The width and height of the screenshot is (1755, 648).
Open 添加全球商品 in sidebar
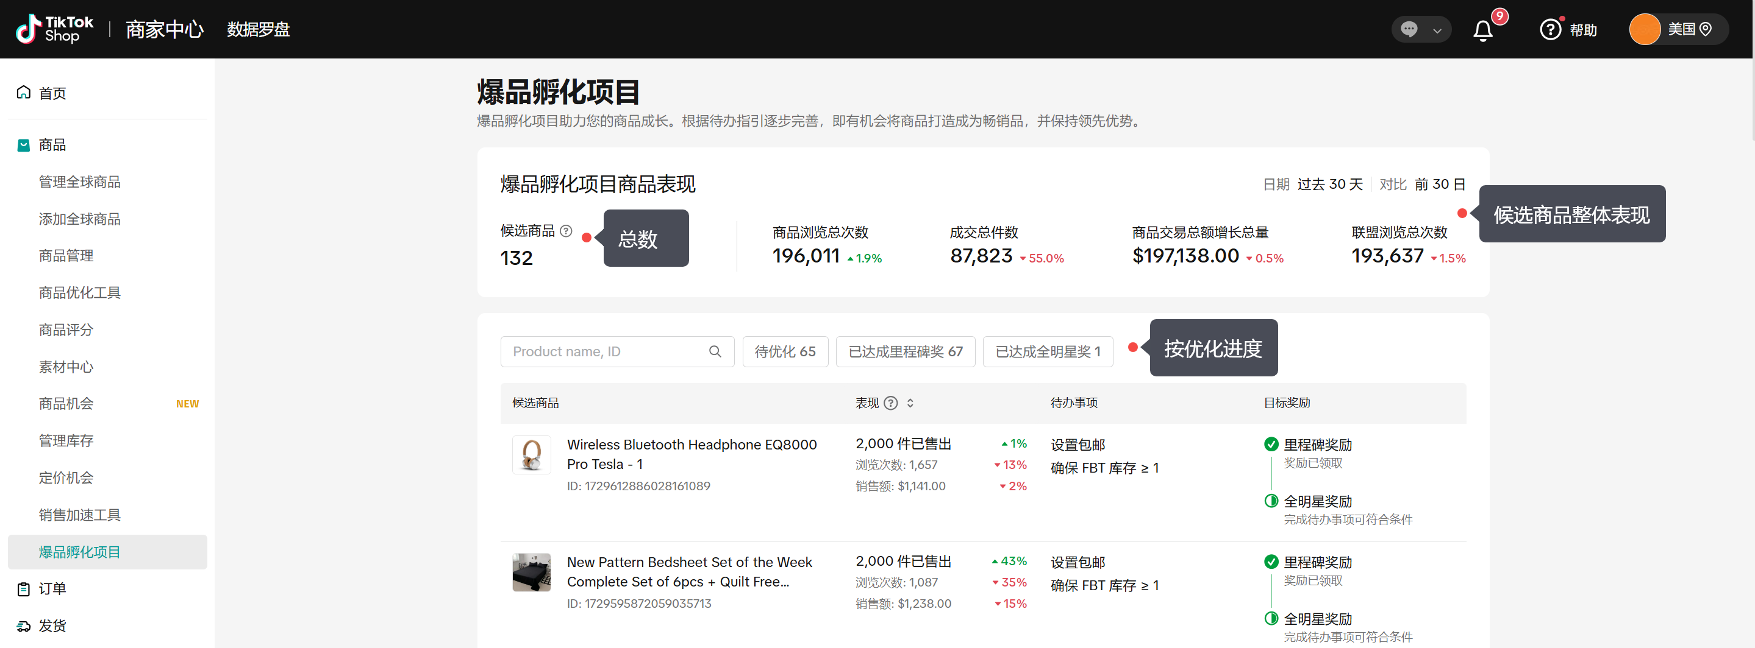coord(80,219)
